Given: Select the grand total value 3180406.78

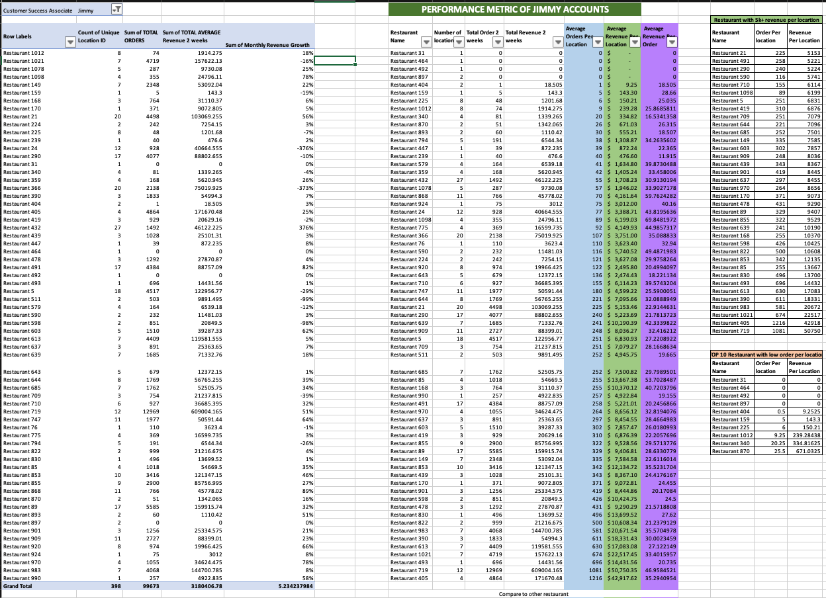Looking at the screenshot, I should pyautogui.click(x=203, y=586).
